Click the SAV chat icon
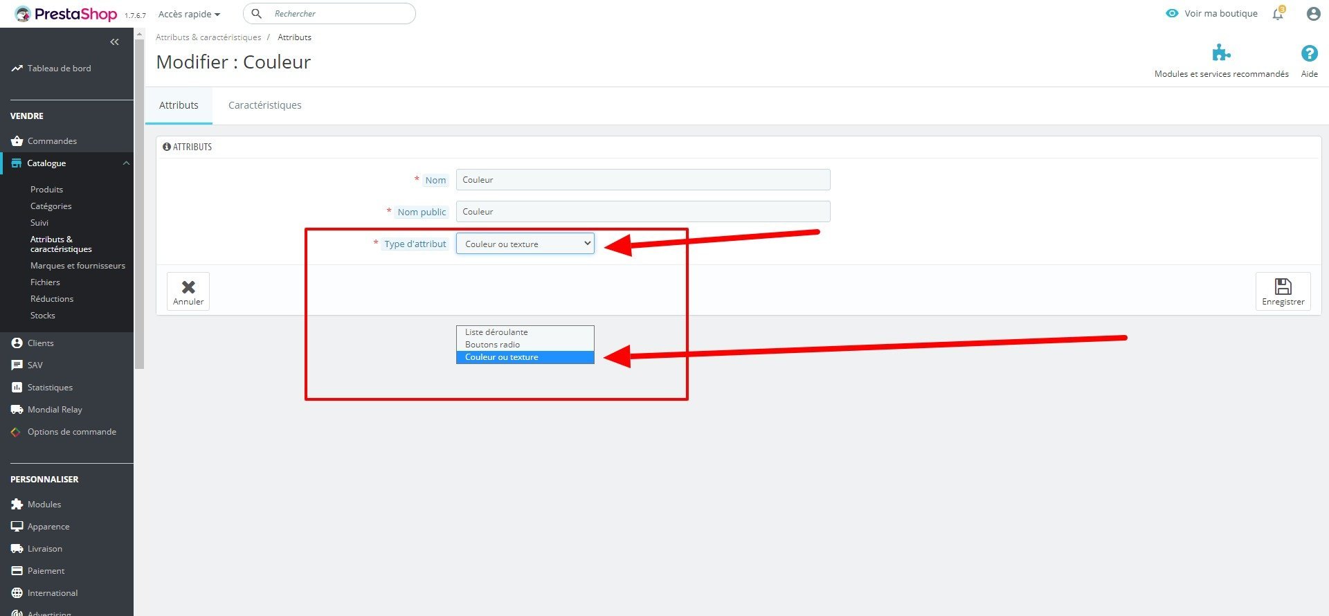The height and width of the screenshot is (616, 1329). (17, 365)
